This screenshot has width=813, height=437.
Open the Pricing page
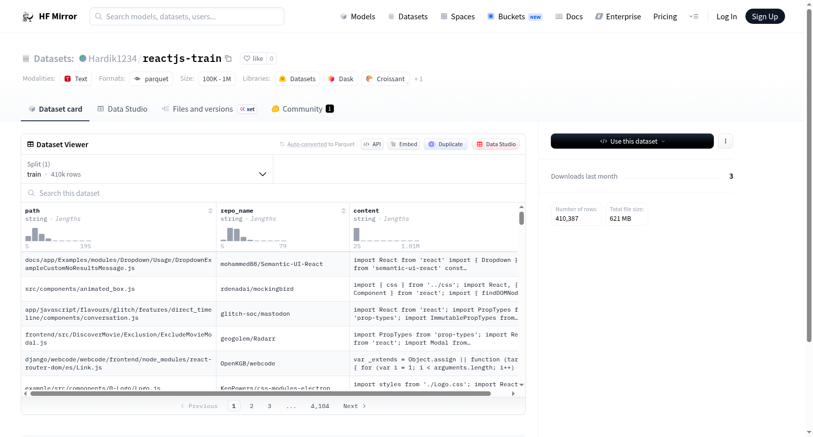(665, 17)
